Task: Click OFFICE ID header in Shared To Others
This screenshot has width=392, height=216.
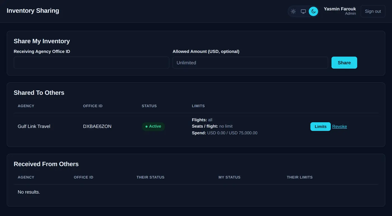Action: [93, 106]
